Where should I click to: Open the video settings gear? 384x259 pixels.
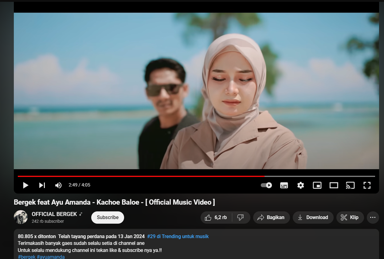301,185
